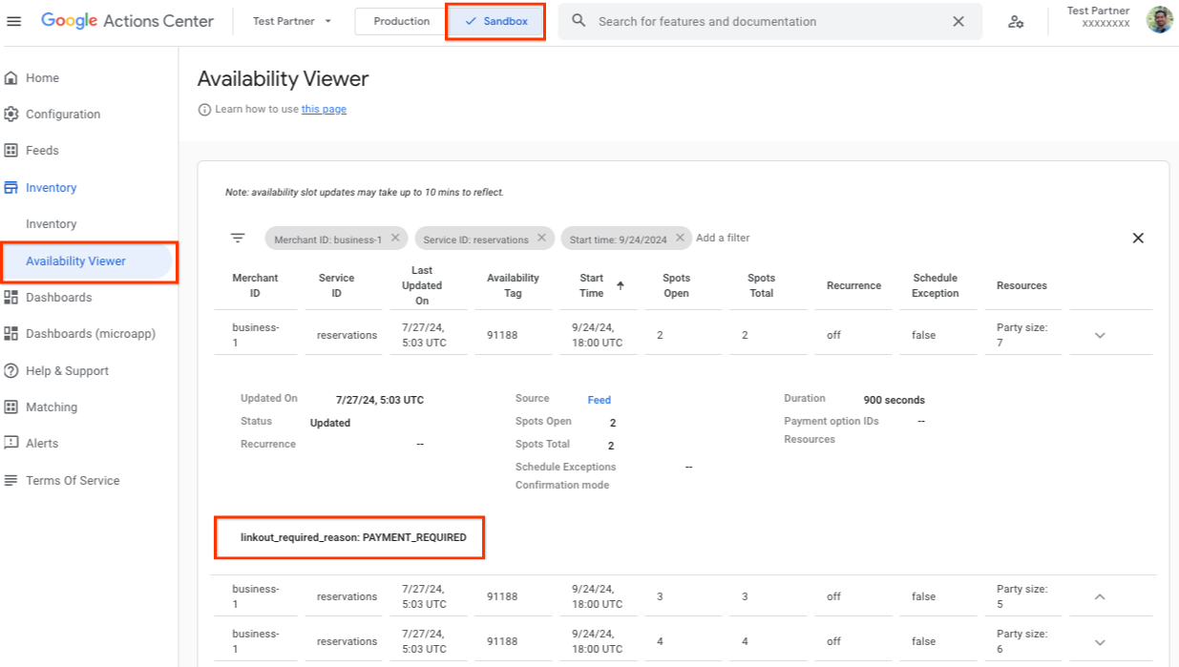Image resolution: width=1179 pixels, height=667 pixels.
Task: Remove the Merchant ID: business-1 filter
Action: 395,238
